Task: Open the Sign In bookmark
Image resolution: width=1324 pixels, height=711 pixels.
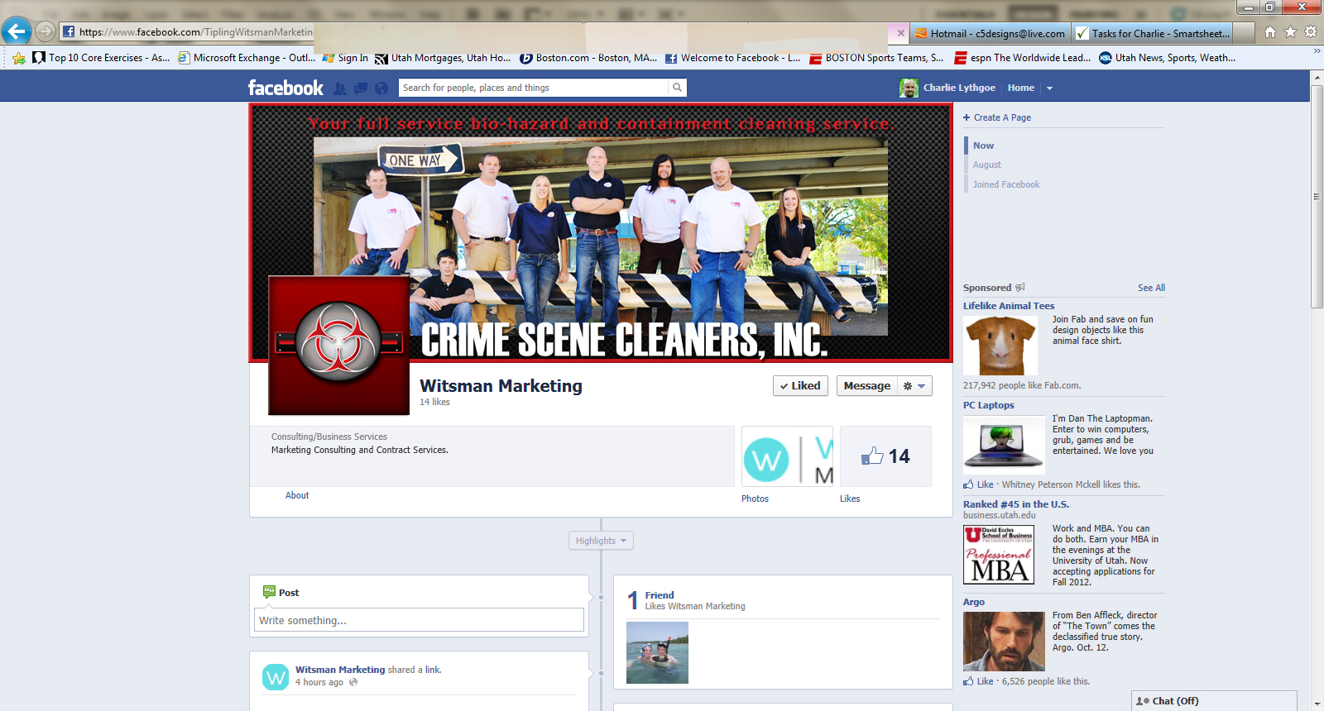Action: (x=345, y=58)
